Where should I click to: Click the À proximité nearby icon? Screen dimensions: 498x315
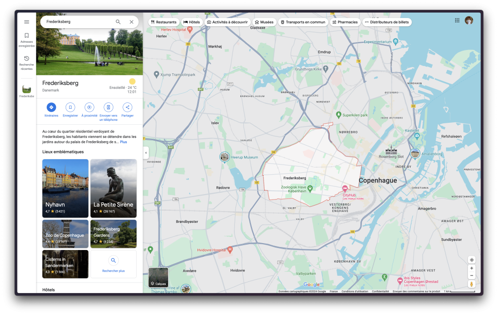tap(89, 107)
